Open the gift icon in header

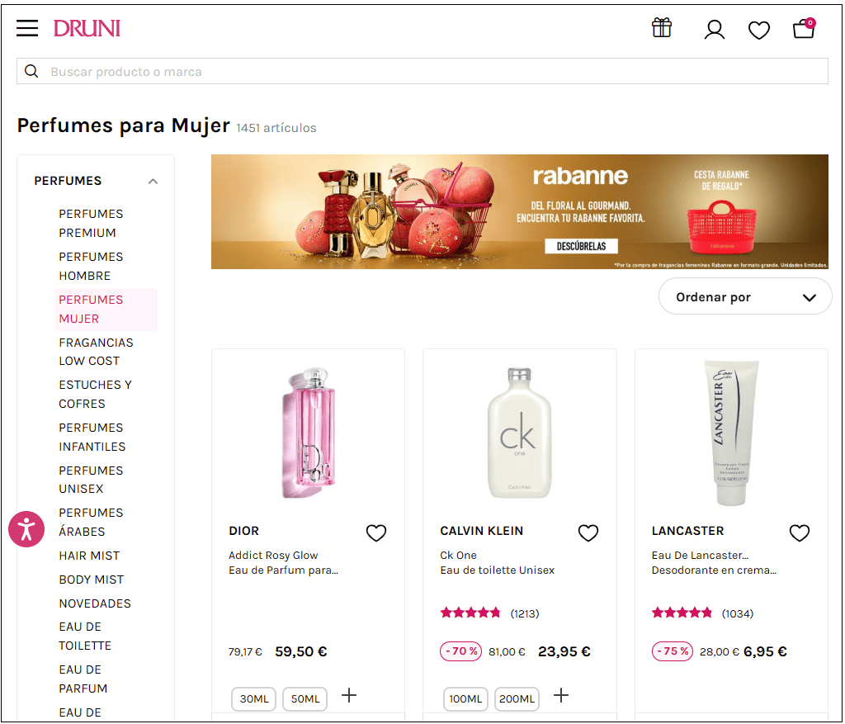[x=662, y=27]
